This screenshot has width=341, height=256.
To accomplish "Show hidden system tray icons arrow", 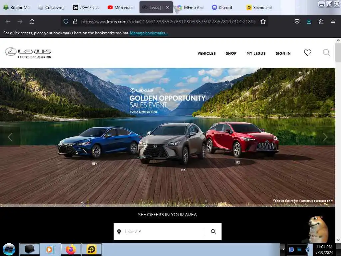I will tap(283, 249).
